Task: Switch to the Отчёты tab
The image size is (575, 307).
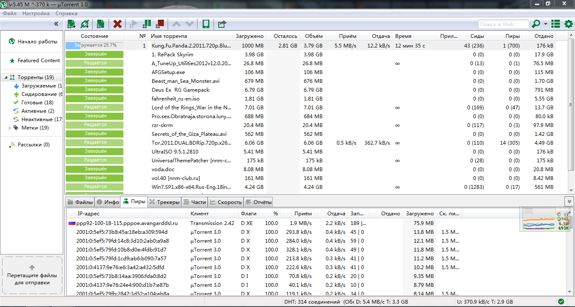Action: coord(258,202)
